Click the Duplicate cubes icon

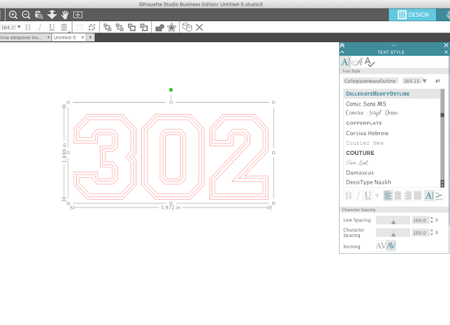click(187, 27)
